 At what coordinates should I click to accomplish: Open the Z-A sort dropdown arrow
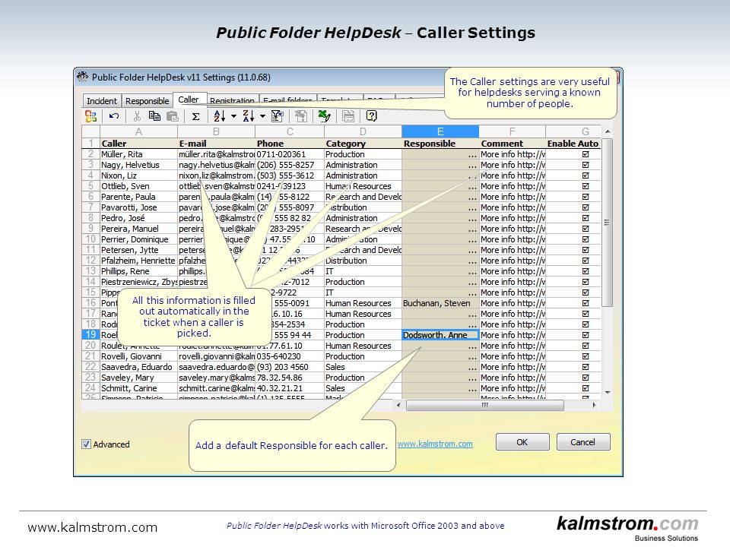click(x=262, y=116)
